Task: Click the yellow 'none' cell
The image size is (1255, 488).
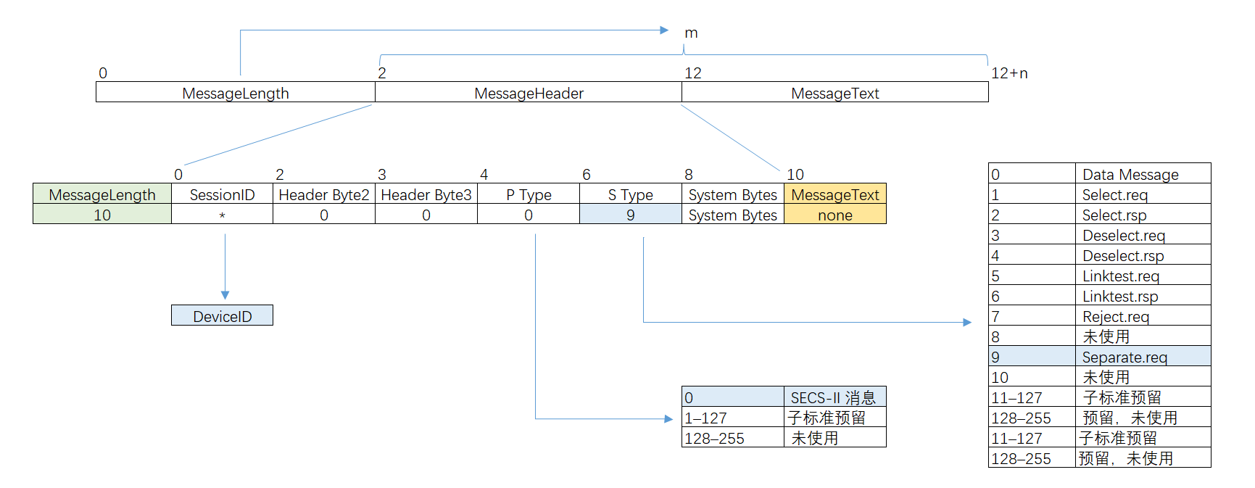Action: pos(834,215)
